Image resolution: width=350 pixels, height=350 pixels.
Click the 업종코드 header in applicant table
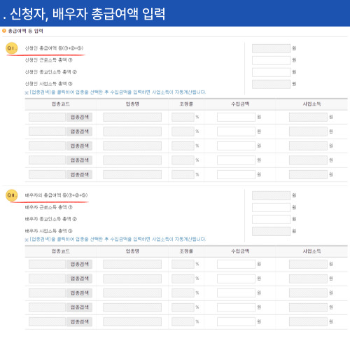61,104
